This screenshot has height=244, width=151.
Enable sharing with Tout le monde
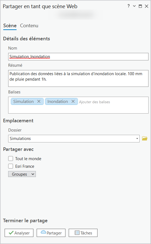click(11, 158)
